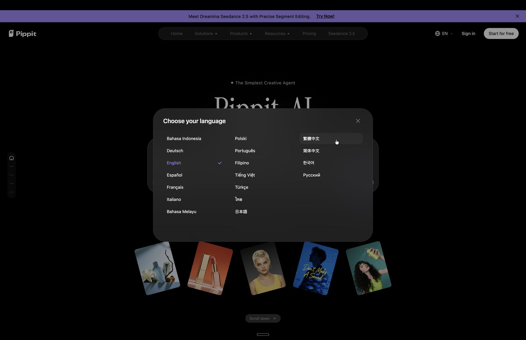The height and width of the screenshot is (340, 526).
Task: Open the Seedance 2.5 nav item
Action: pos(342,34)
